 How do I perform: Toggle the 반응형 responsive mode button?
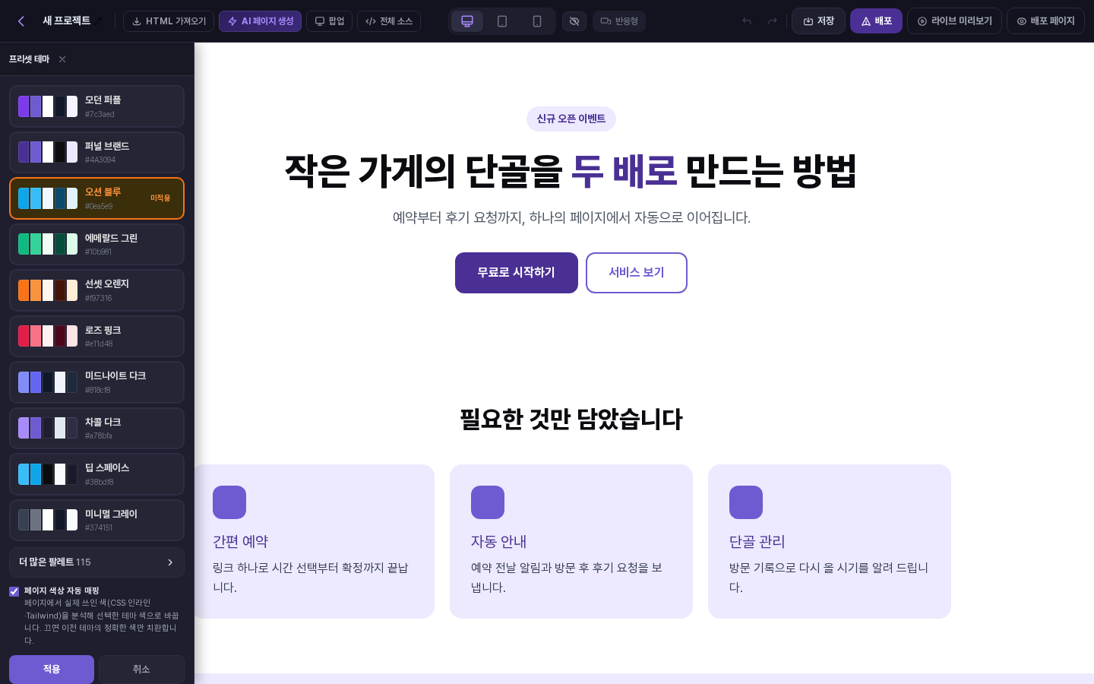point(619,21)
